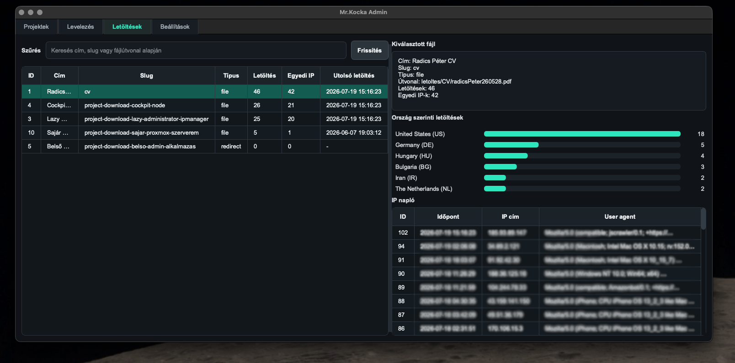Sort IP log by Időpont column header
Viewport: 735px width, 363px height.
click(448, 217)
